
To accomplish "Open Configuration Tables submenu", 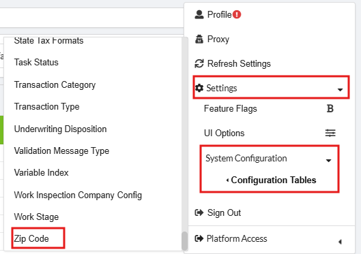I will click(274, 180).
